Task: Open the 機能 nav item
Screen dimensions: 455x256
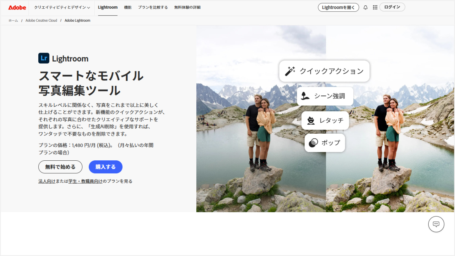Action: (x=128, y=7)
